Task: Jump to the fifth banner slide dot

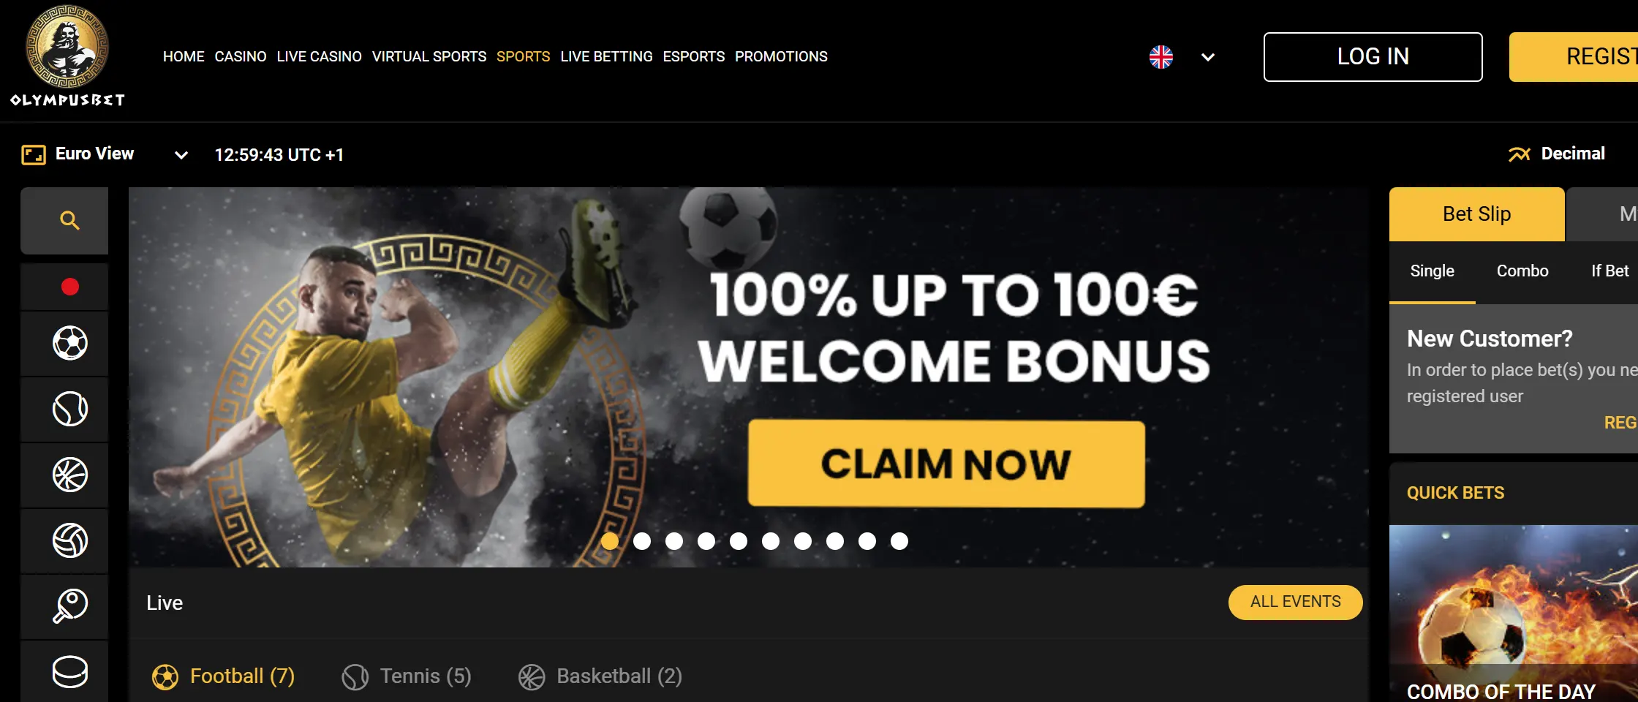Action: [x=739, y=541]
